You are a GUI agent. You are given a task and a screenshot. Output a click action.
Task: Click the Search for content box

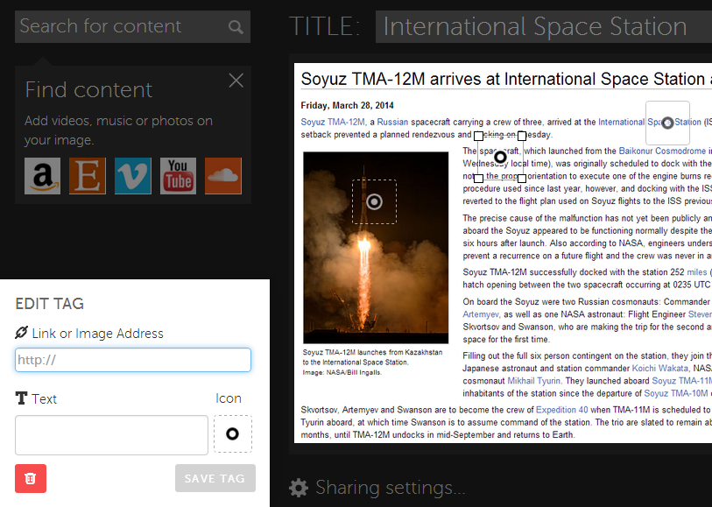point(123,27)
